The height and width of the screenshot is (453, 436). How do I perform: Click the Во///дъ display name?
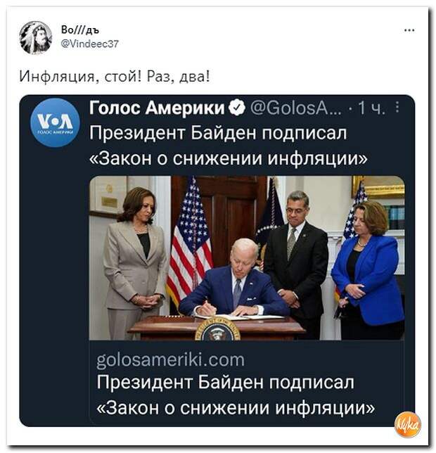(80, 30)
